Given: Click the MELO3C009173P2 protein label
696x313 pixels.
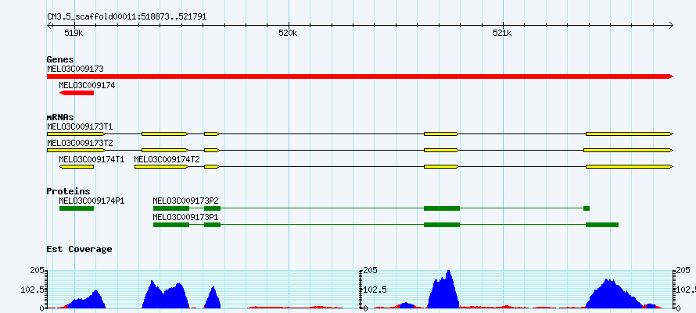Looking at the screenshot, I should pyautogui.click(x=185, y=201).
